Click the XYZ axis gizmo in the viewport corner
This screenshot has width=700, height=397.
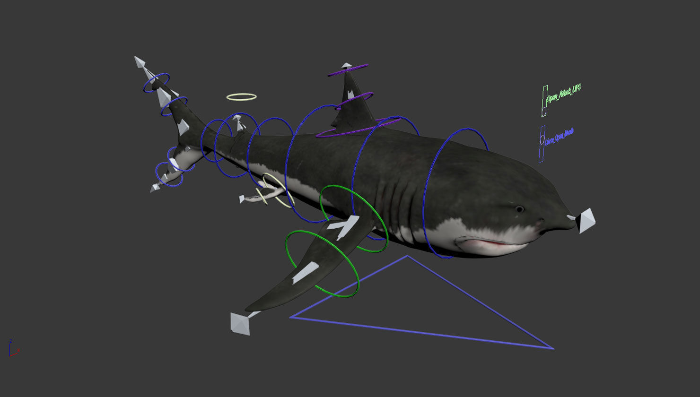(x=14, y=348)
